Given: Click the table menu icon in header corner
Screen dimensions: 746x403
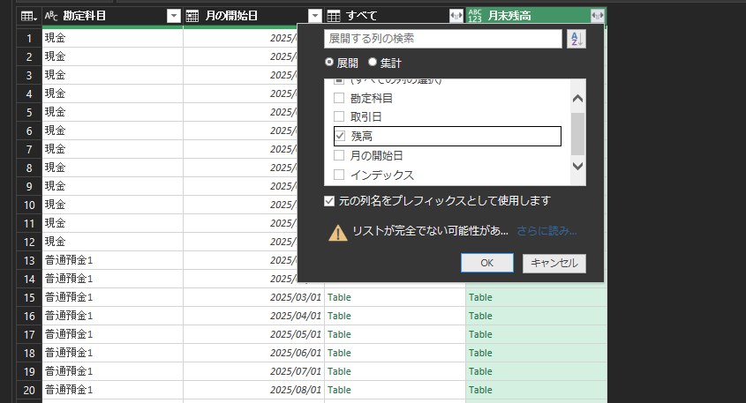Looking at the screenshot, I should click(29, 16).
